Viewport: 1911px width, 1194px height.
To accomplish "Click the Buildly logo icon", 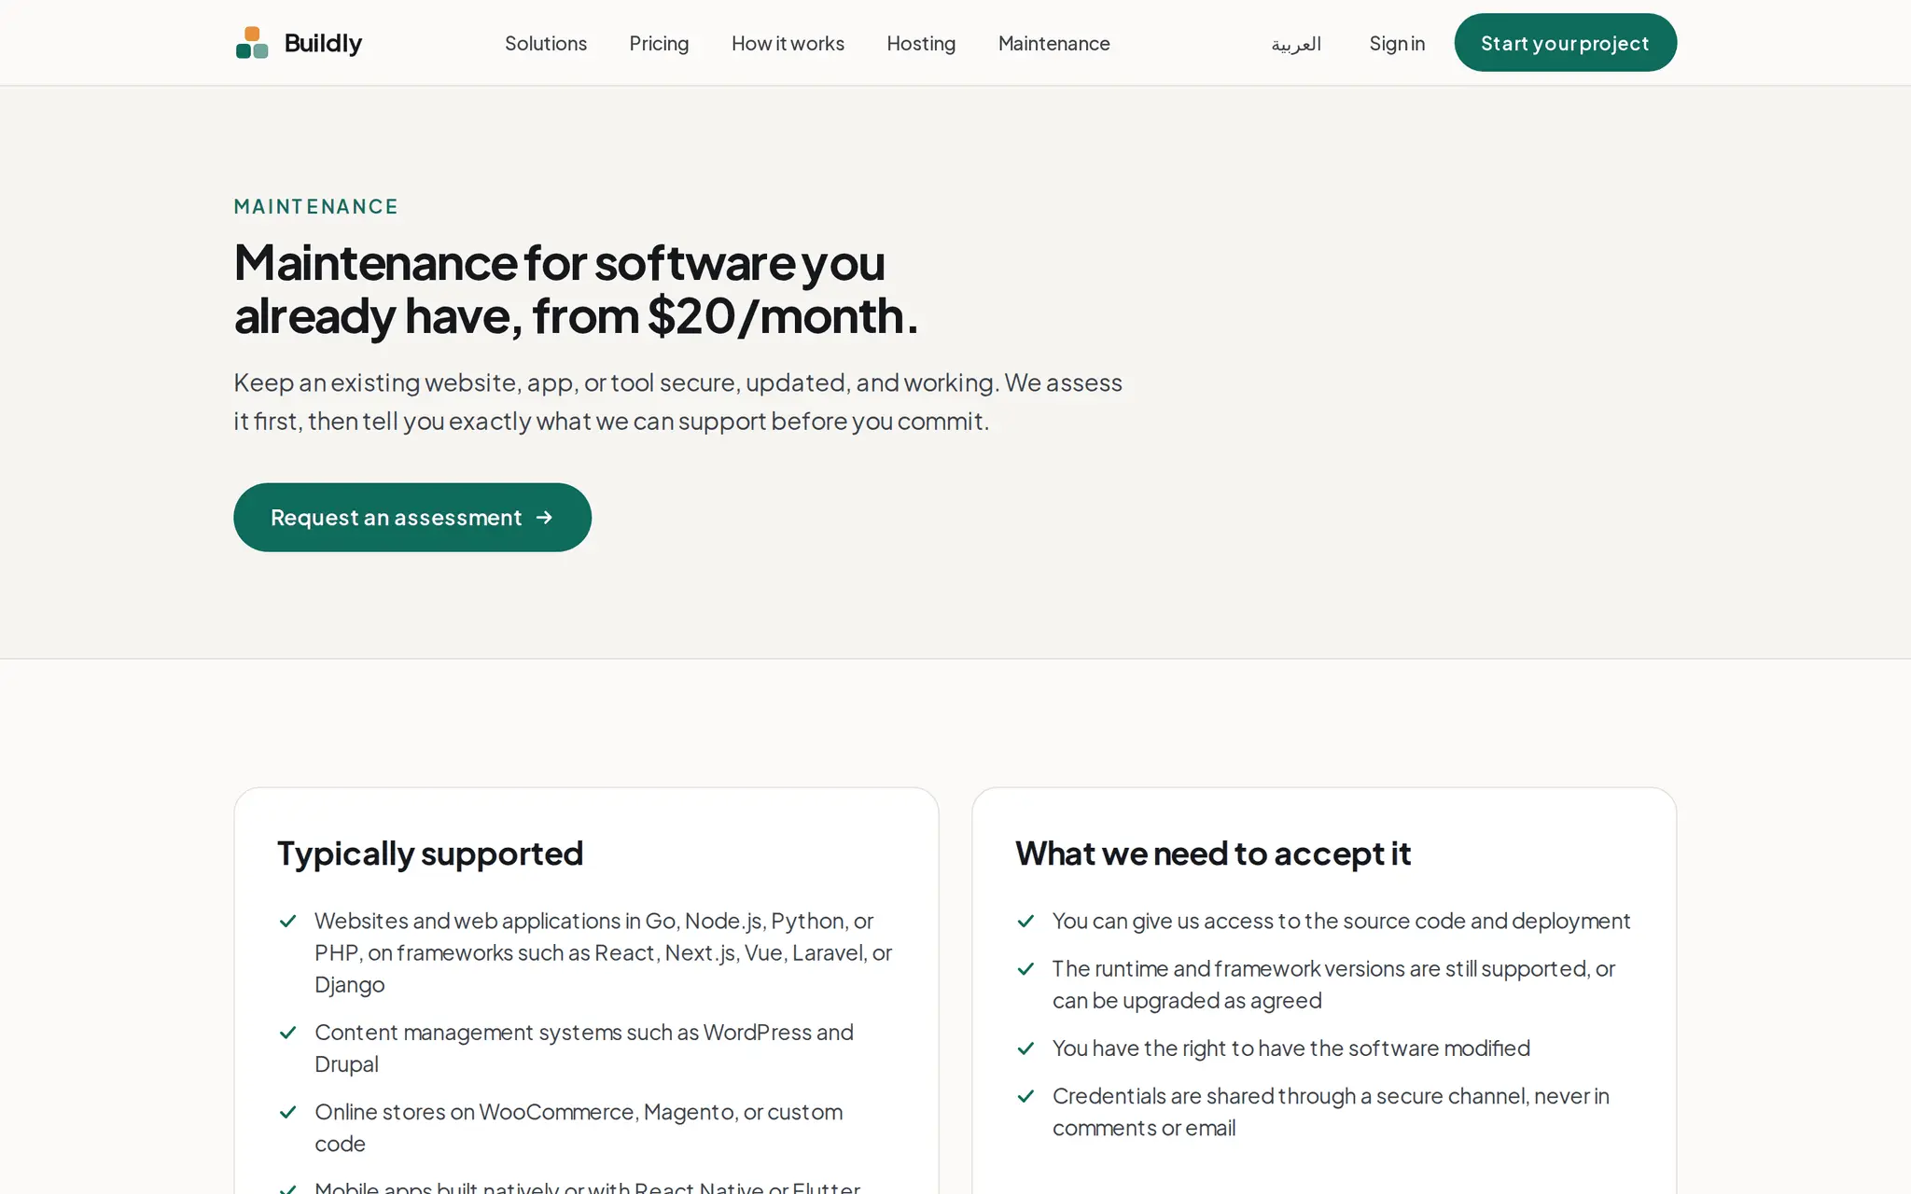I will (x=252, y=43).
